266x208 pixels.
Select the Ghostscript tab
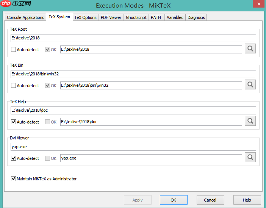pyautogui.click(x=136, y=17)
